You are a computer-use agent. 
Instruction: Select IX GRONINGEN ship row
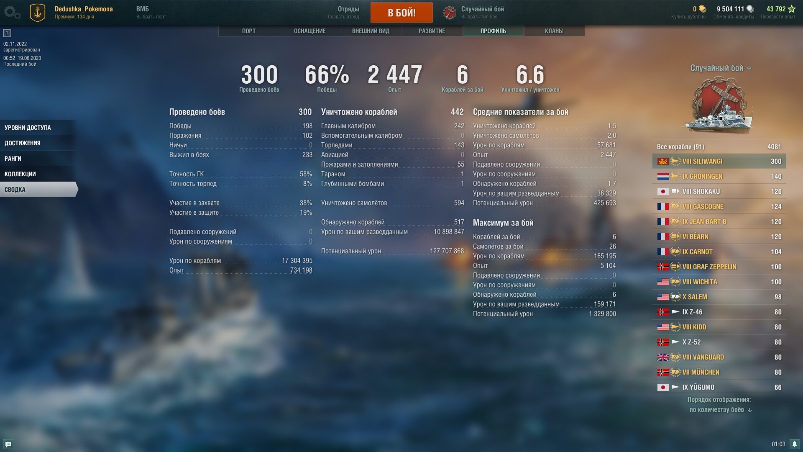719,176
